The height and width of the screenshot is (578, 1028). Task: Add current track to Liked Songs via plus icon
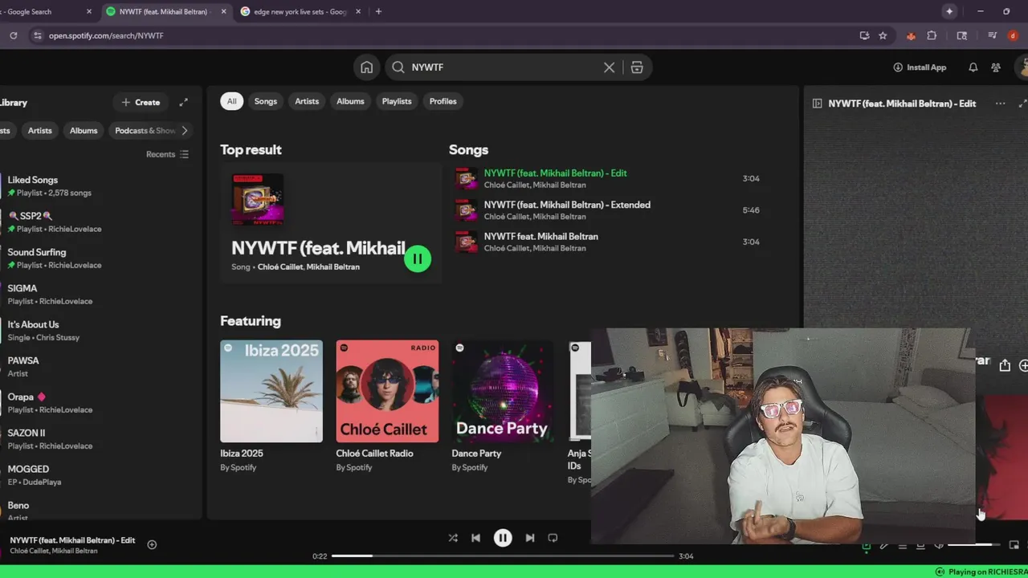click(x=152, y=544)
